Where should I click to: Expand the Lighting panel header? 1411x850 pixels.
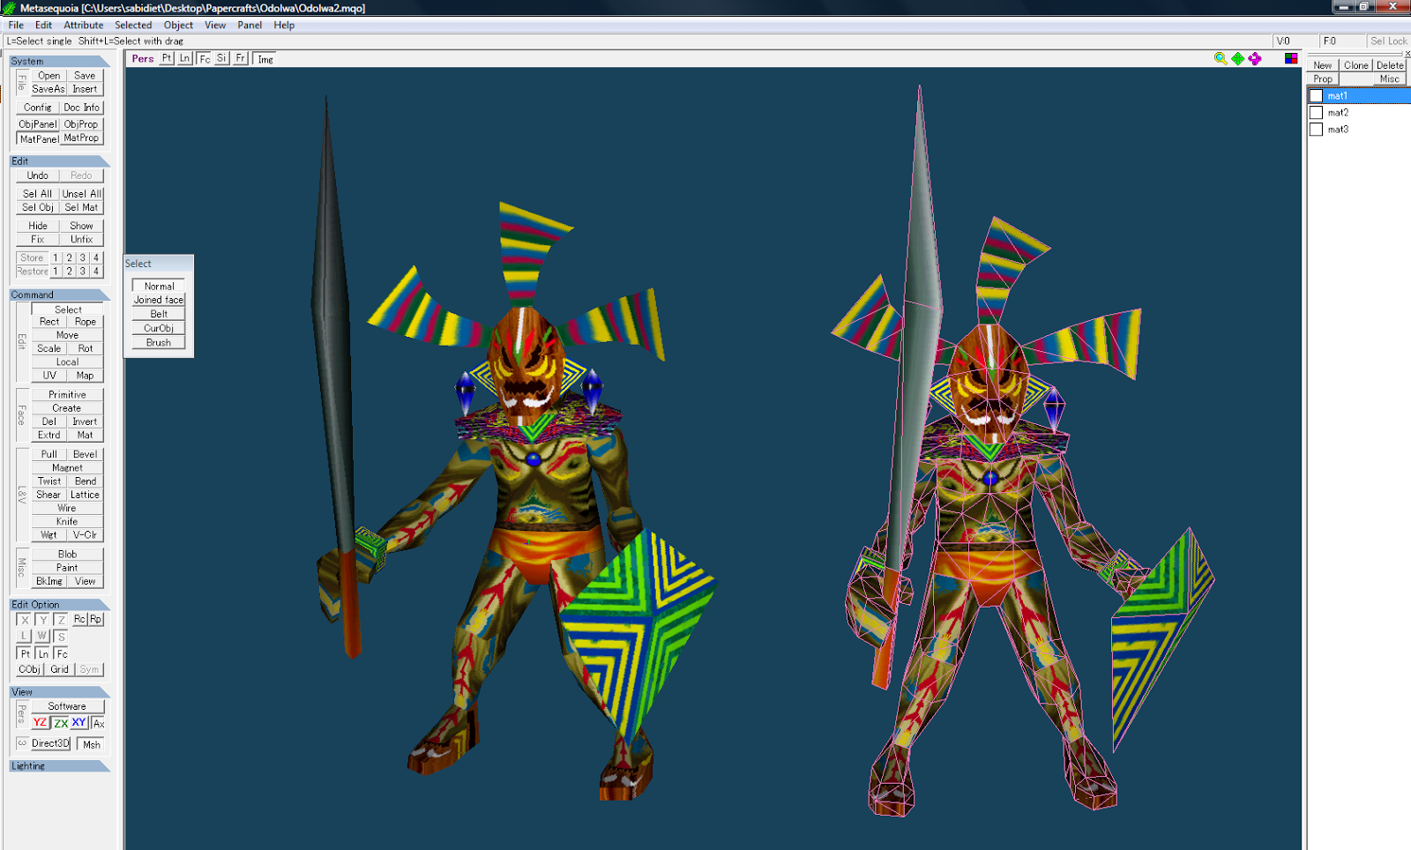[60, 766]
